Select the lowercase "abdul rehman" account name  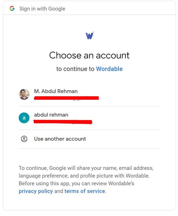pyautogui.click(x=51, y=115)
